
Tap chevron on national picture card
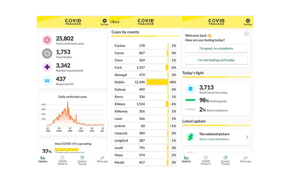click(x=247, y=137)
